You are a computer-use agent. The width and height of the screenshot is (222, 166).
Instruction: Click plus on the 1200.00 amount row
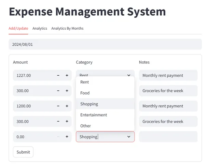pos(67,106)
